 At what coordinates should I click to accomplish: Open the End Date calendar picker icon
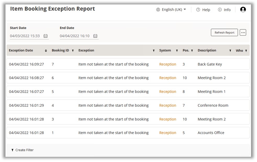(x=95, y=36)
